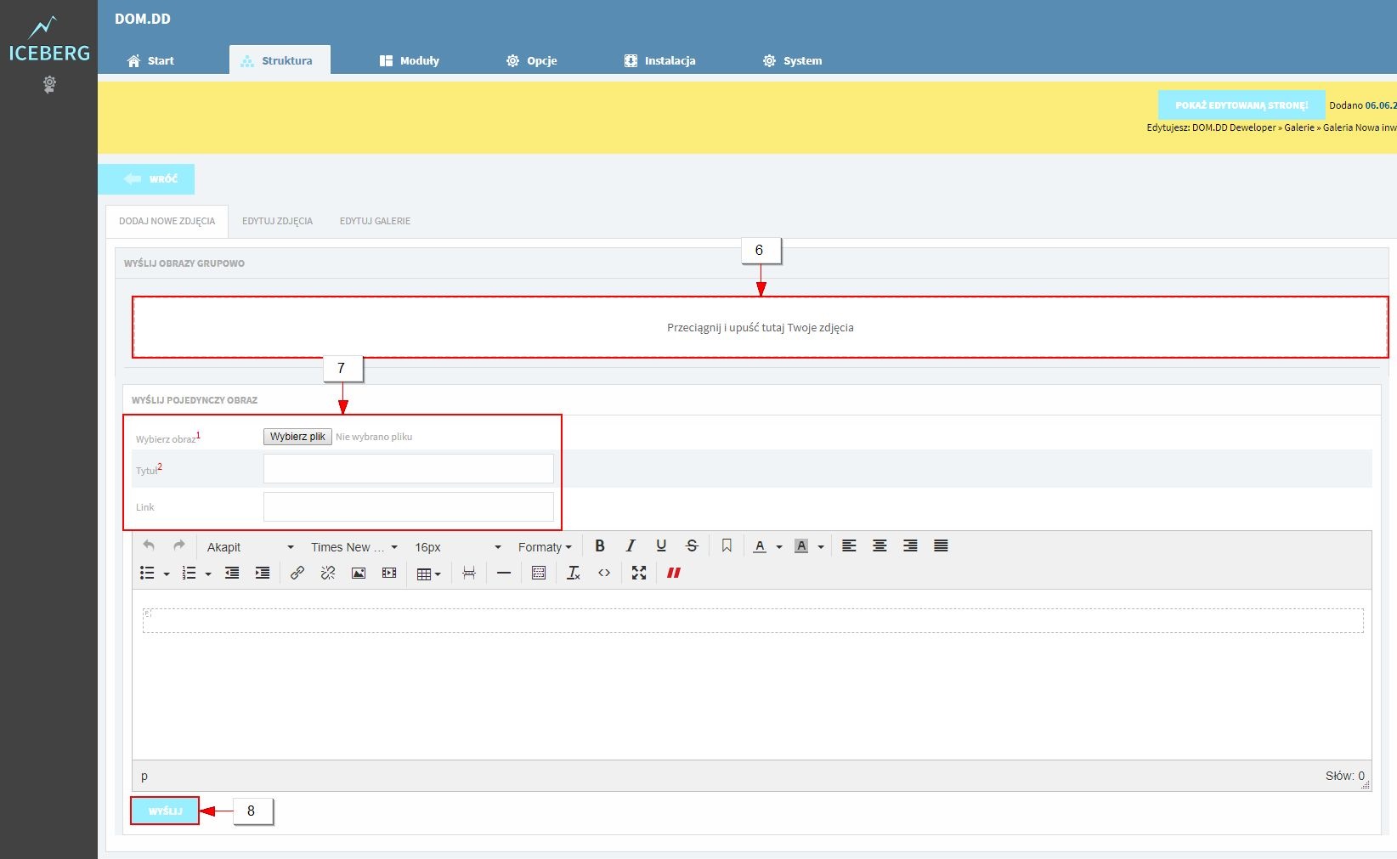
Task: Switch to Edytuj galerie tab
Action: point(375,221)
